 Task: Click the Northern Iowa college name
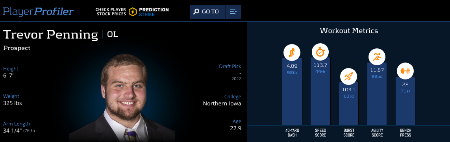222,103
